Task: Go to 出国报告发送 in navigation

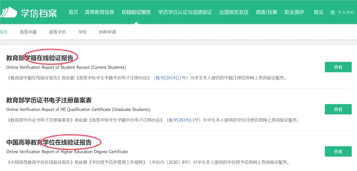Action: tap(234, 12)
